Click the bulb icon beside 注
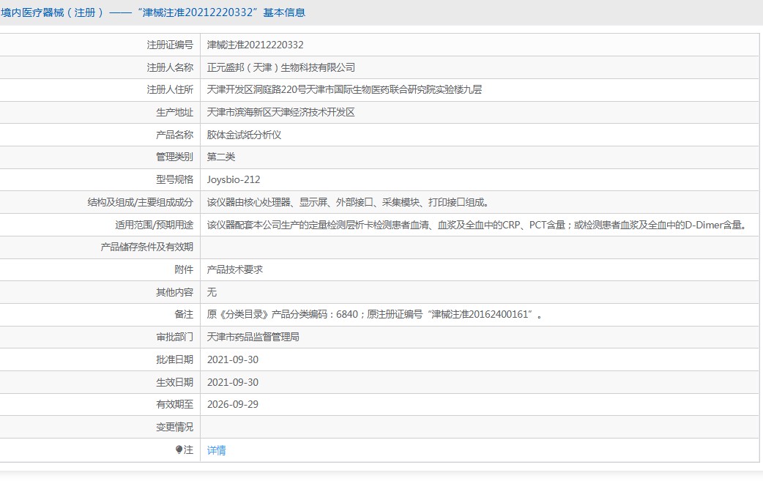This screenshot has height=481, width=763. (x=179, y=450)
